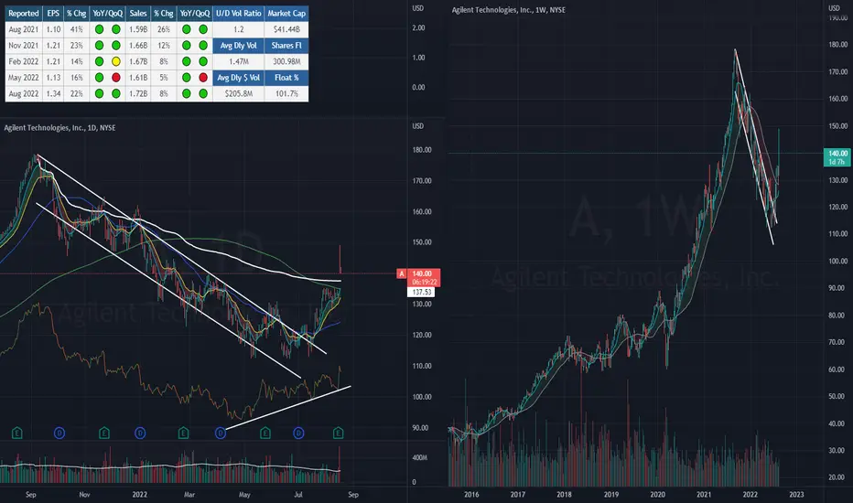Click the 'Shares Fl' header cell
This screenshot has width=853, height=503.
[x=286, y=46]
